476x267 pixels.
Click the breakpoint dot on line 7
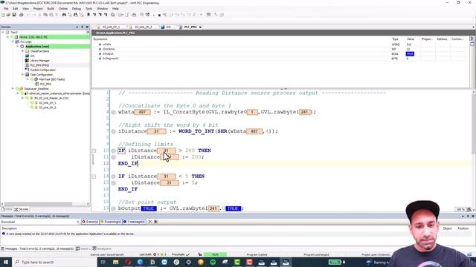coord(113,131)
